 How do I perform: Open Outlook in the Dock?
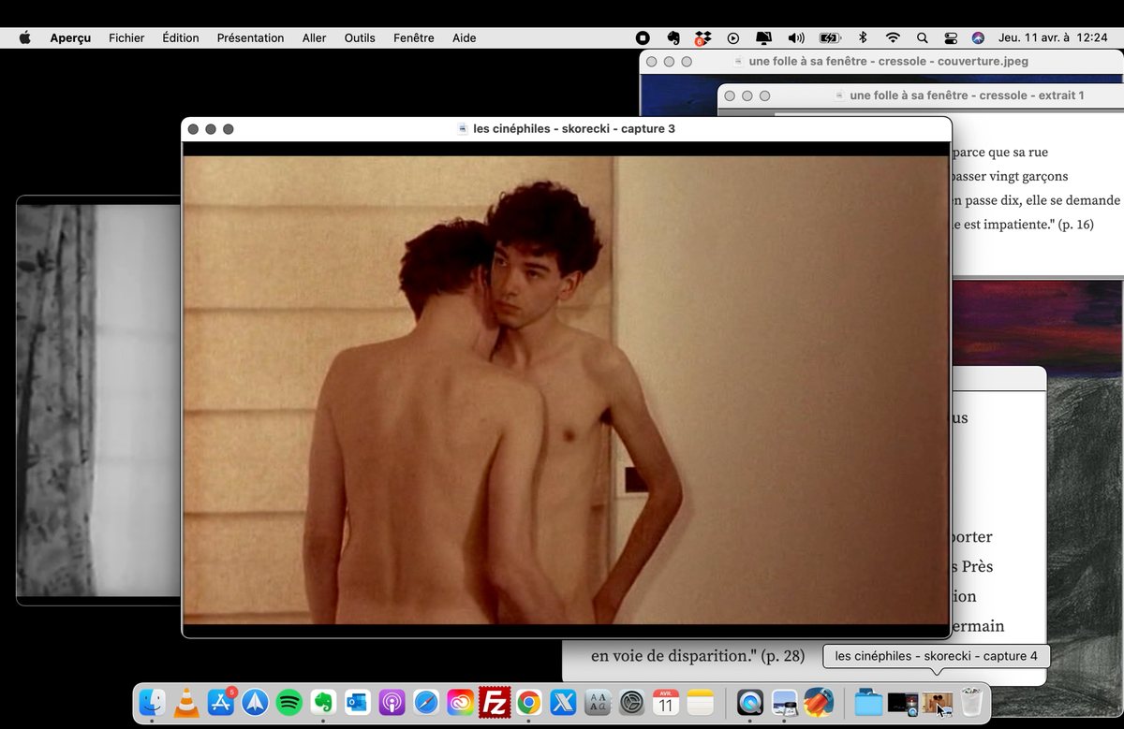[358, 702]
